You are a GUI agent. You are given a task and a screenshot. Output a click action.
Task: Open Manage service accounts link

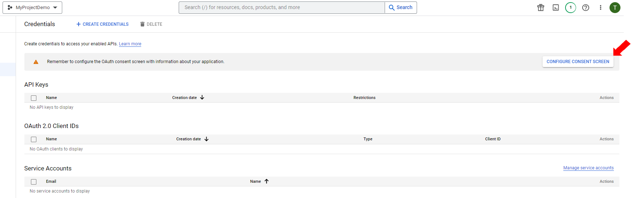point(588,168)
